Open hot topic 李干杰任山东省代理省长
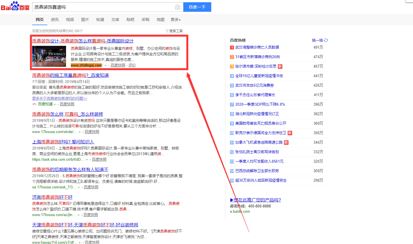 255,95
